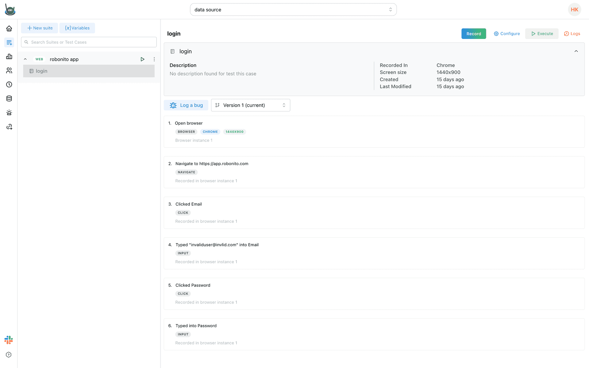Open the alarm alerts sidebar icon
The height and width of the screenshot is (368, 589).
(9, 113)
